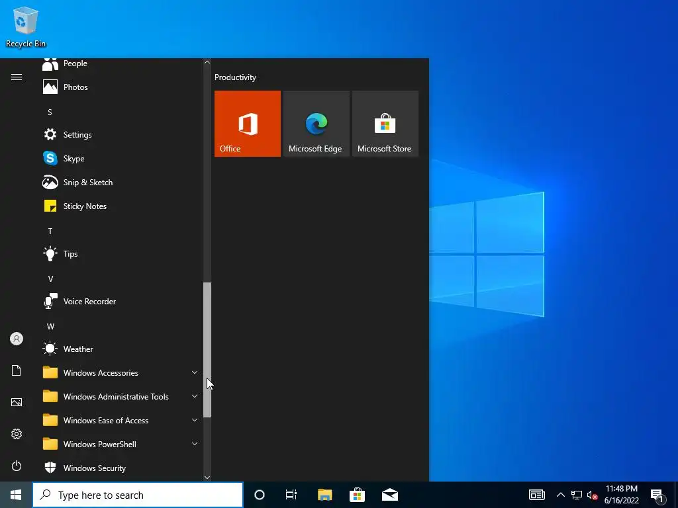Open the Action Center notification icon

(x=657, y=495)
